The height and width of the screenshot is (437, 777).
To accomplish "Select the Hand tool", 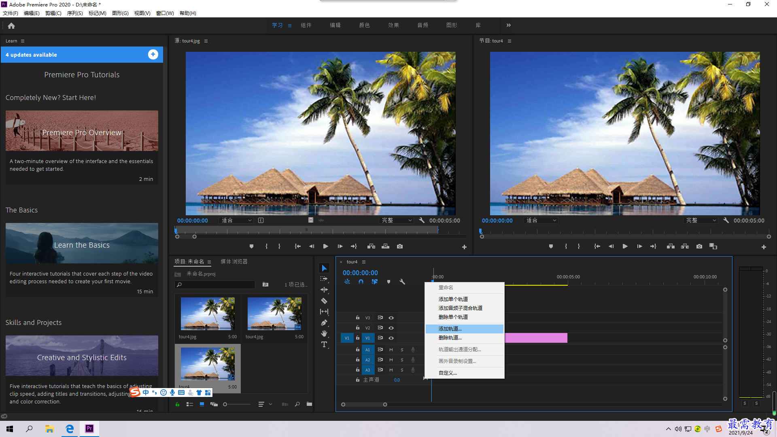I will (324, 333).
